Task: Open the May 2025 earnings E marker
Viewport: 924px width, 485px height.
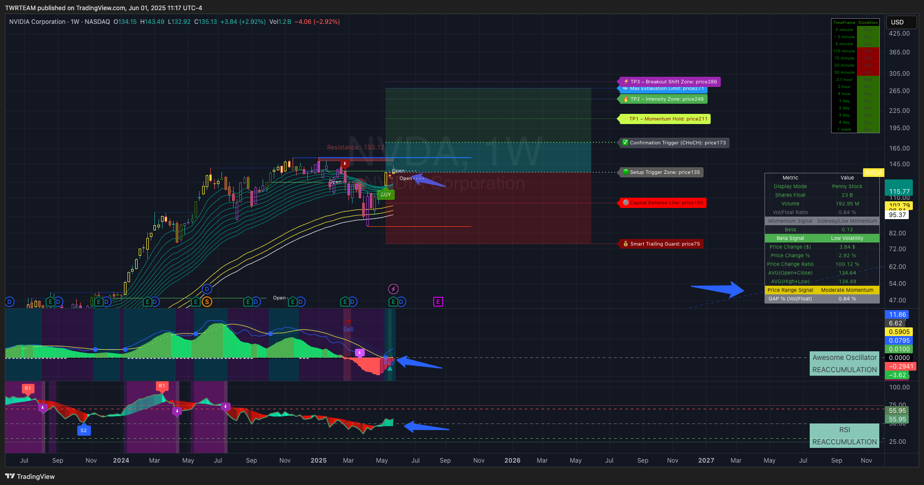Action: click(393, 302)
